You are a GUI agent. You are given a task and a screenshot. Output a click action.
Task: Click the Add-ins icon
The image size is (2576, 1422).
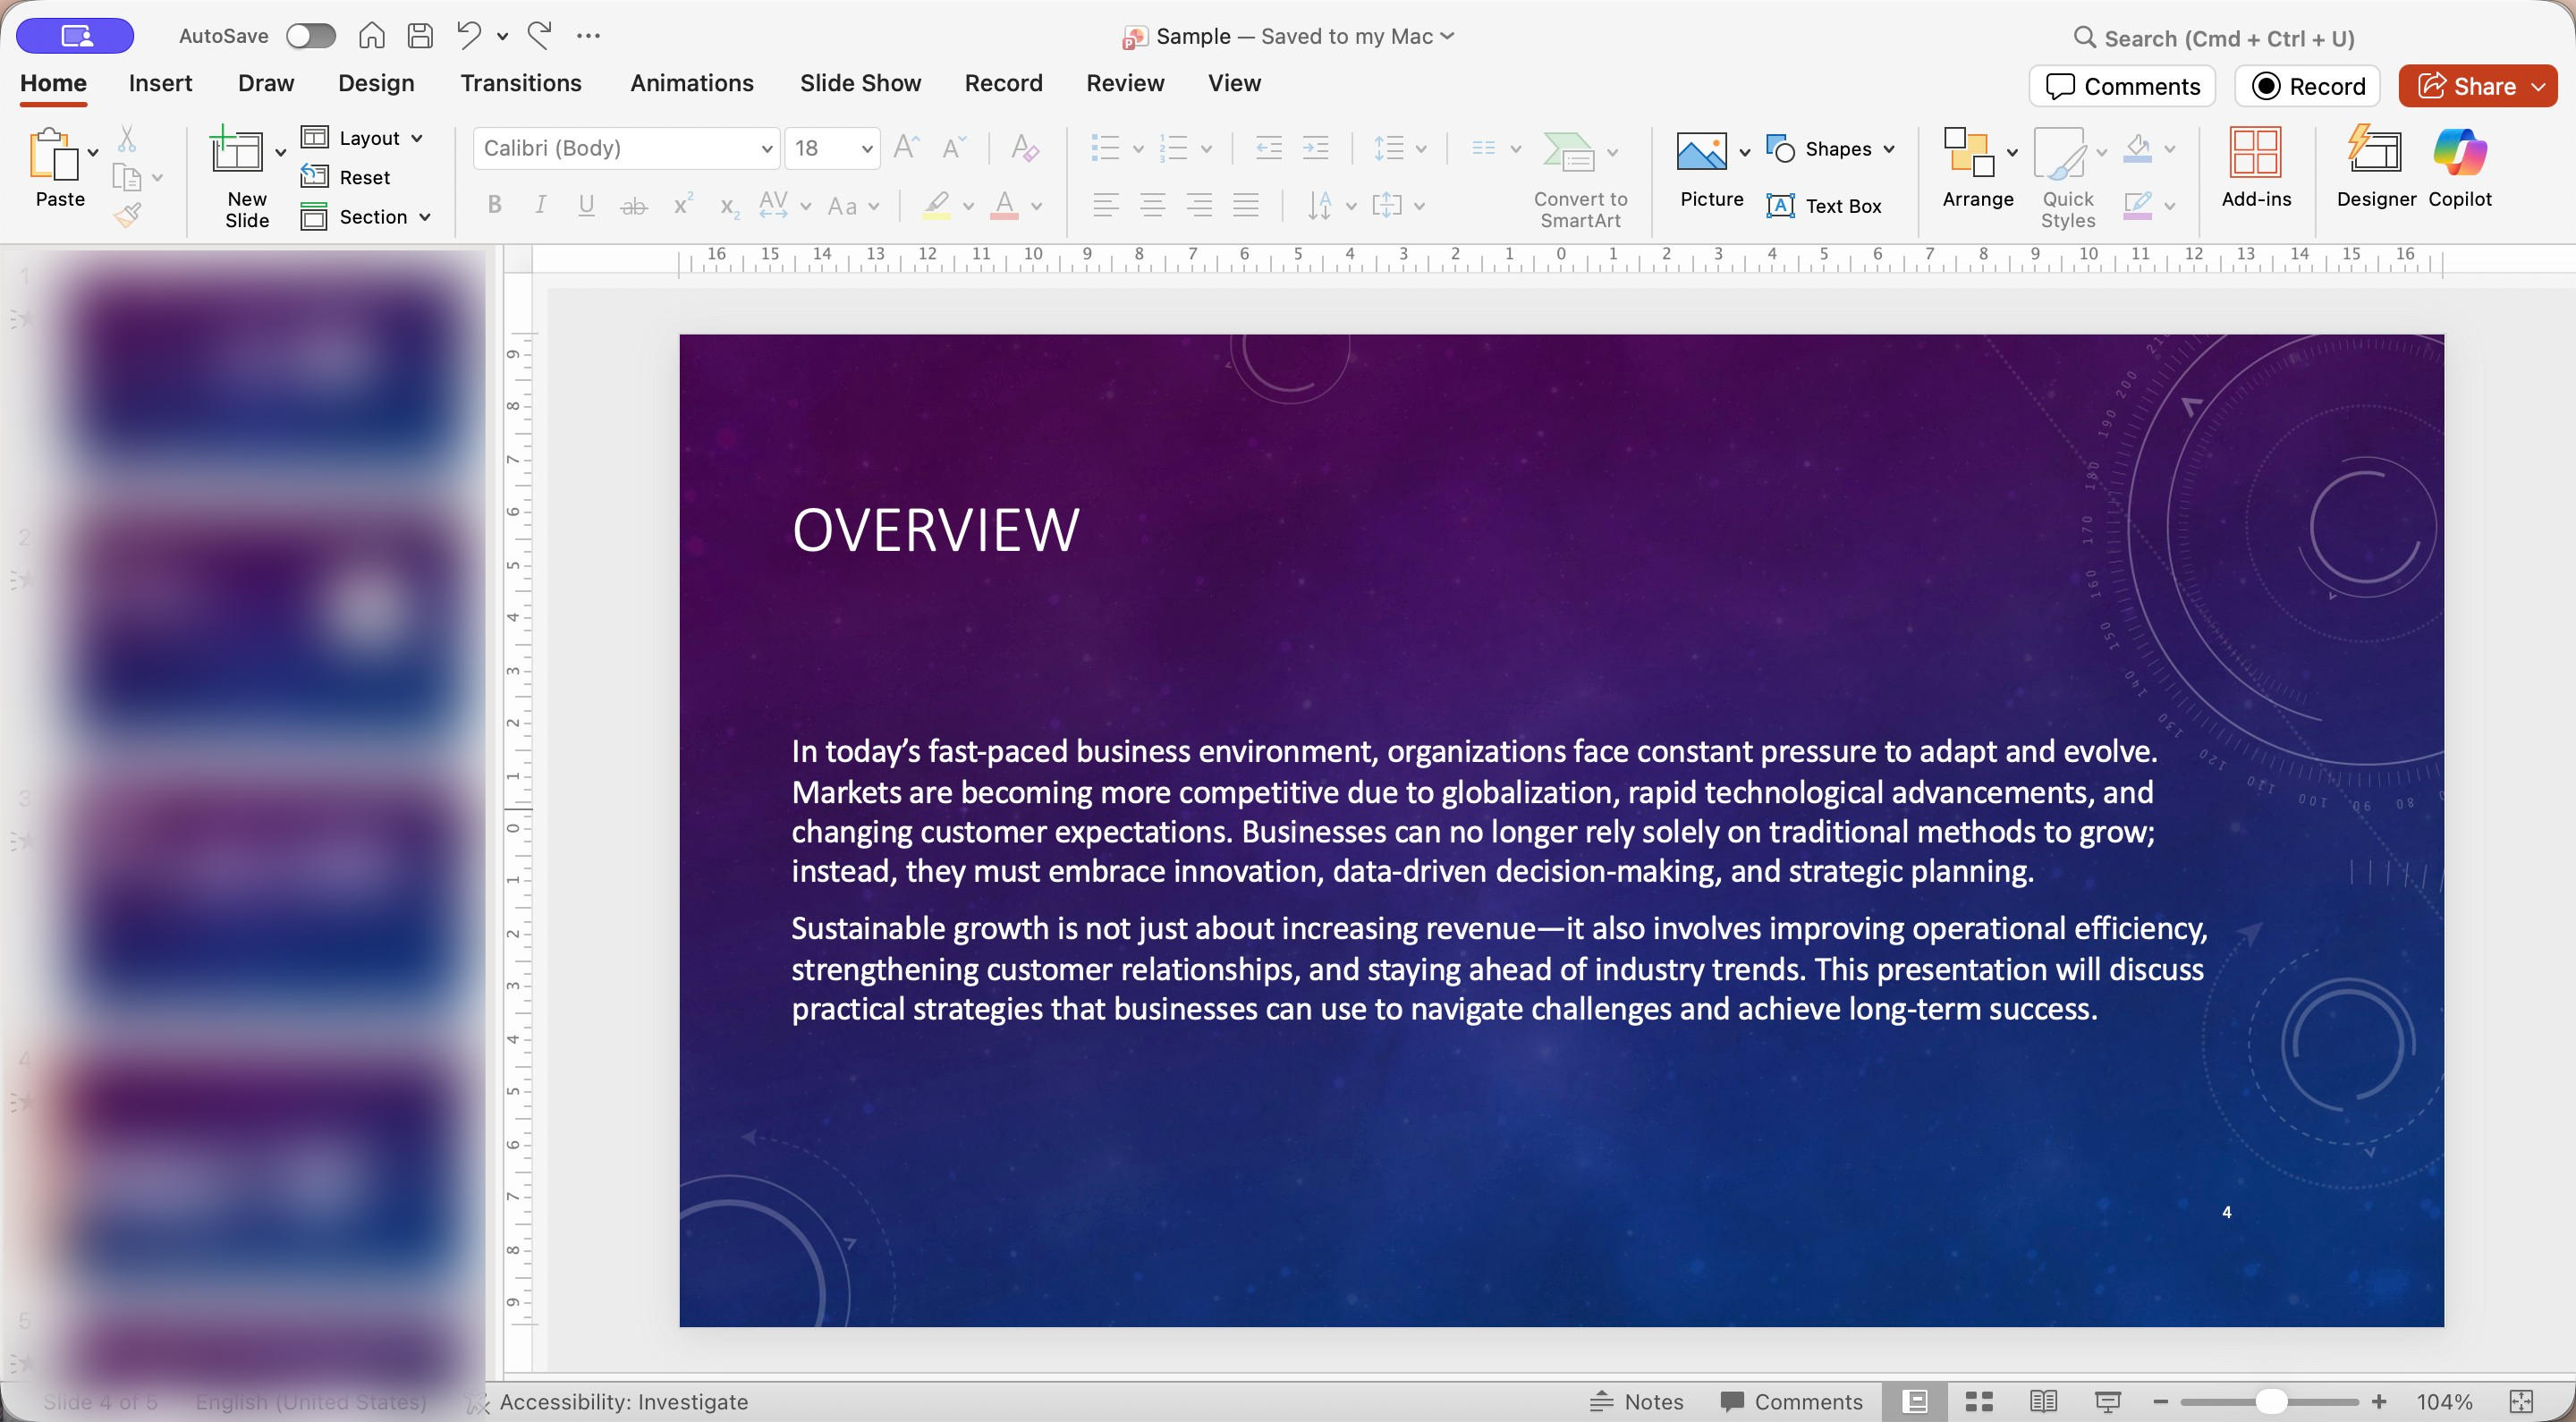tap(2255, 165)
